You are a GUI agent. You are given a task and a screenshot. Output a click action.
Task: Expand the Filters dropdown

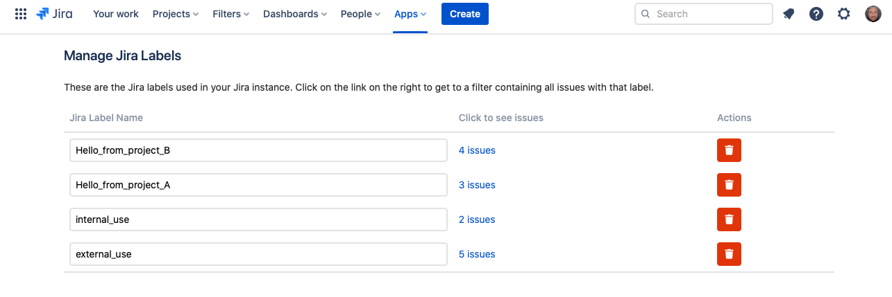(231, 14)
